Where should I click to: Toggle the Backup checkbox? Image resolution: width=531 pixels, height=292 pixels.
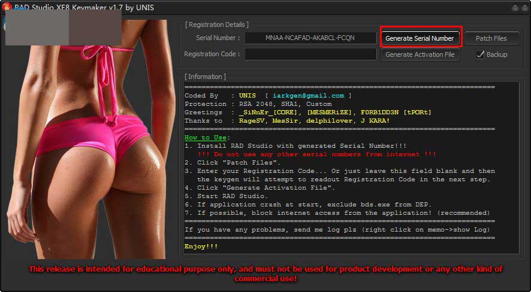pyautogui.click(x=480, y=54)
